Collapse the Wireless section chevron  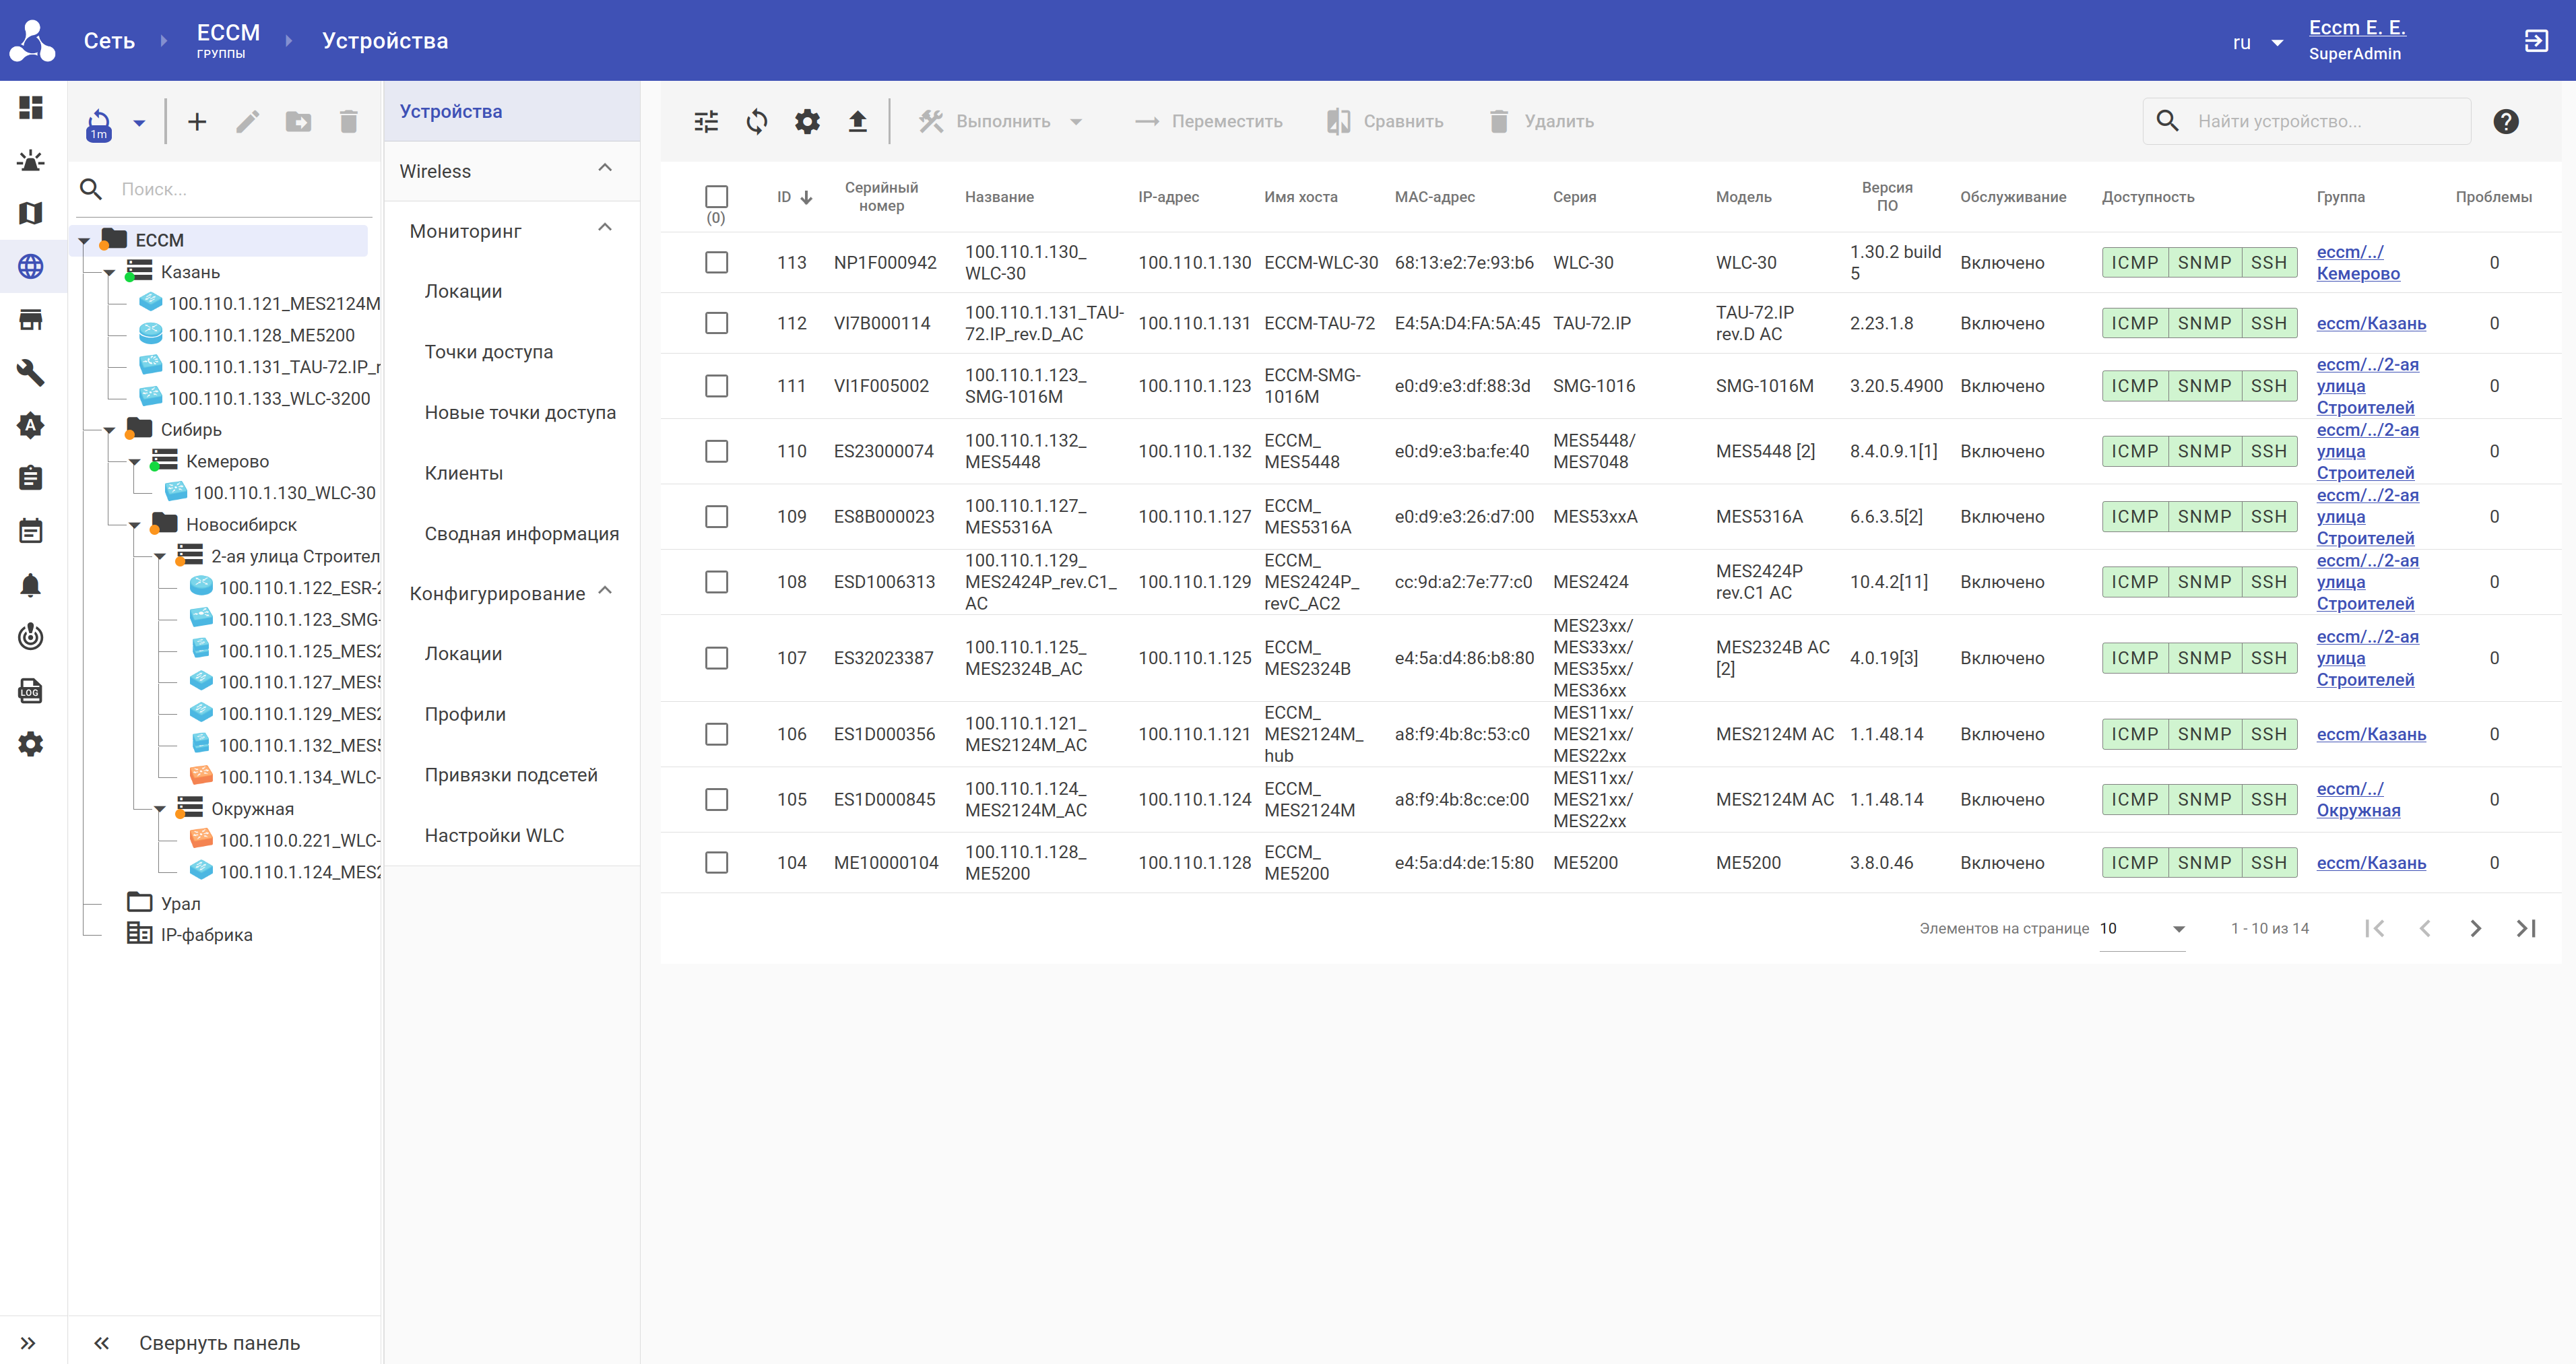605,168
